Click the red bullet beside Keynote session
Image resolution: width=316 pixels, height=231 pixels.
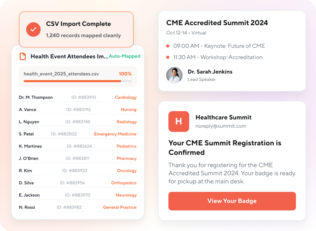click(167, 46)
